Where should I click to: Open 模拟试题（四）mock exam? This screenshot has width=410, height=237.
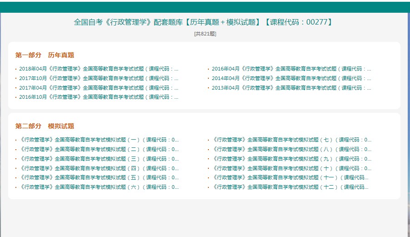pyautogui.click(x=99, y=168)
